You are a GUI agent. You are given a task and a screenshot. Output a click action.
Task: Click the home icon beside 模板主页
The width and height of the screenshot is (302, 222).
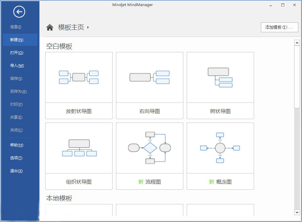tap(50, 27)
